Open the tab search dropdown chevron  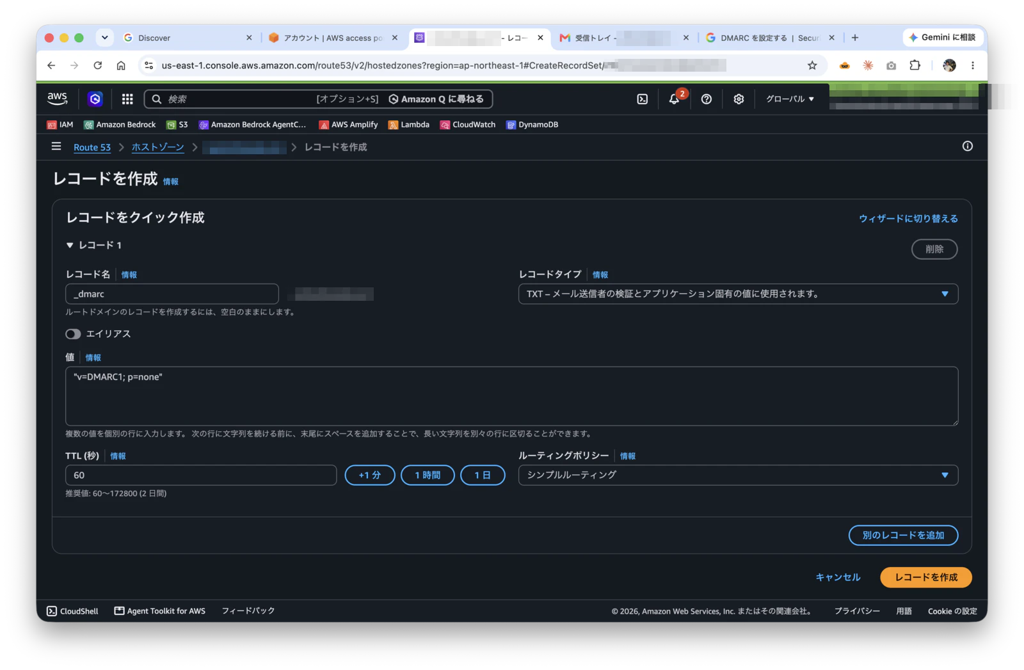(x=104, y=38)
